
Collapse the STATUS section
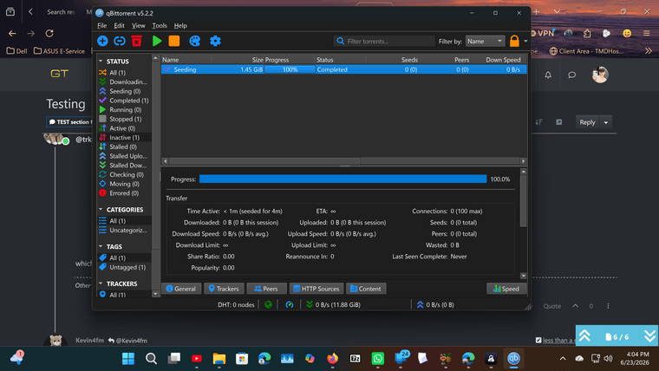click(101, 62)
